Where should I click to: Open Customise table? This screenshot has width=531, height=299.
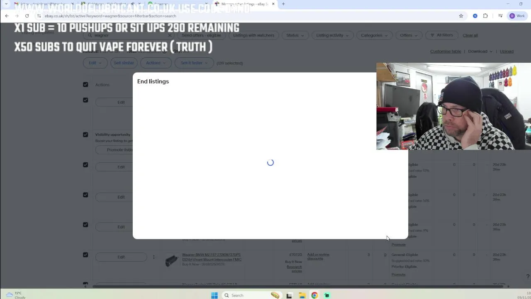pyautogui.click(x=446, y=51)
